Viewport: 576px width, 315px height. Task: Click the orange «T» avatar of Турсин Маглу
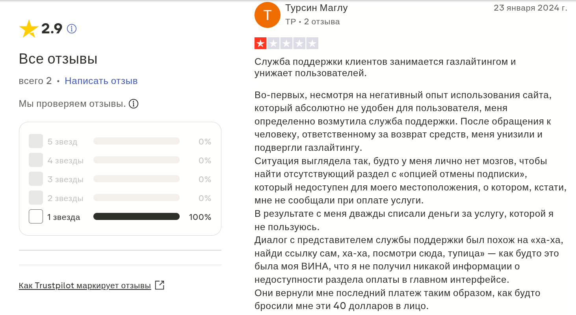pos(267,15)
